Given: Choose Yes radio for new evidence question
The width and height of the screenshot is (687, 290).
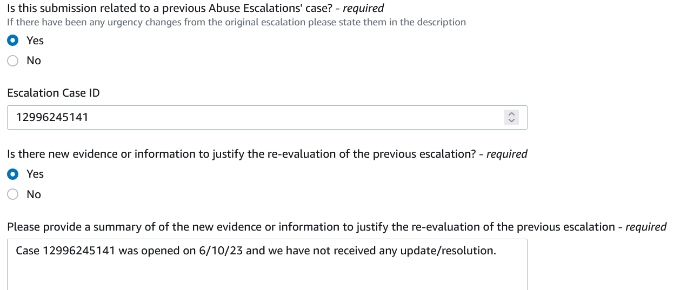Looking at the screenshot, I should pyautogui.click(x=13, y=174).
